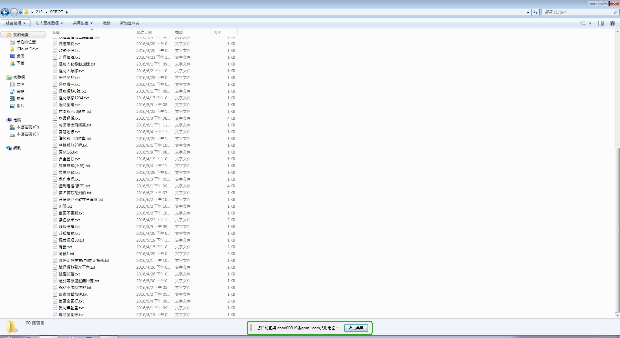Viewport: 620px width, 338px height.
Task: Open 桌面 desktop in sidebar
Action: [x=17, y=56]
